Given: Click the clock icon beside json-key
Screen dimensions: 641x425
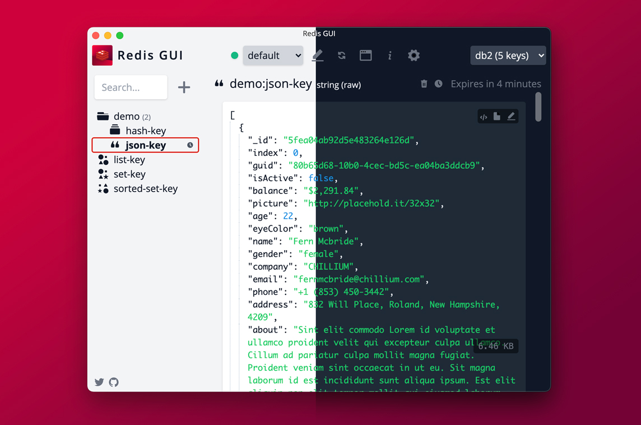Looking at the screenshot, I should click(190, 145).
